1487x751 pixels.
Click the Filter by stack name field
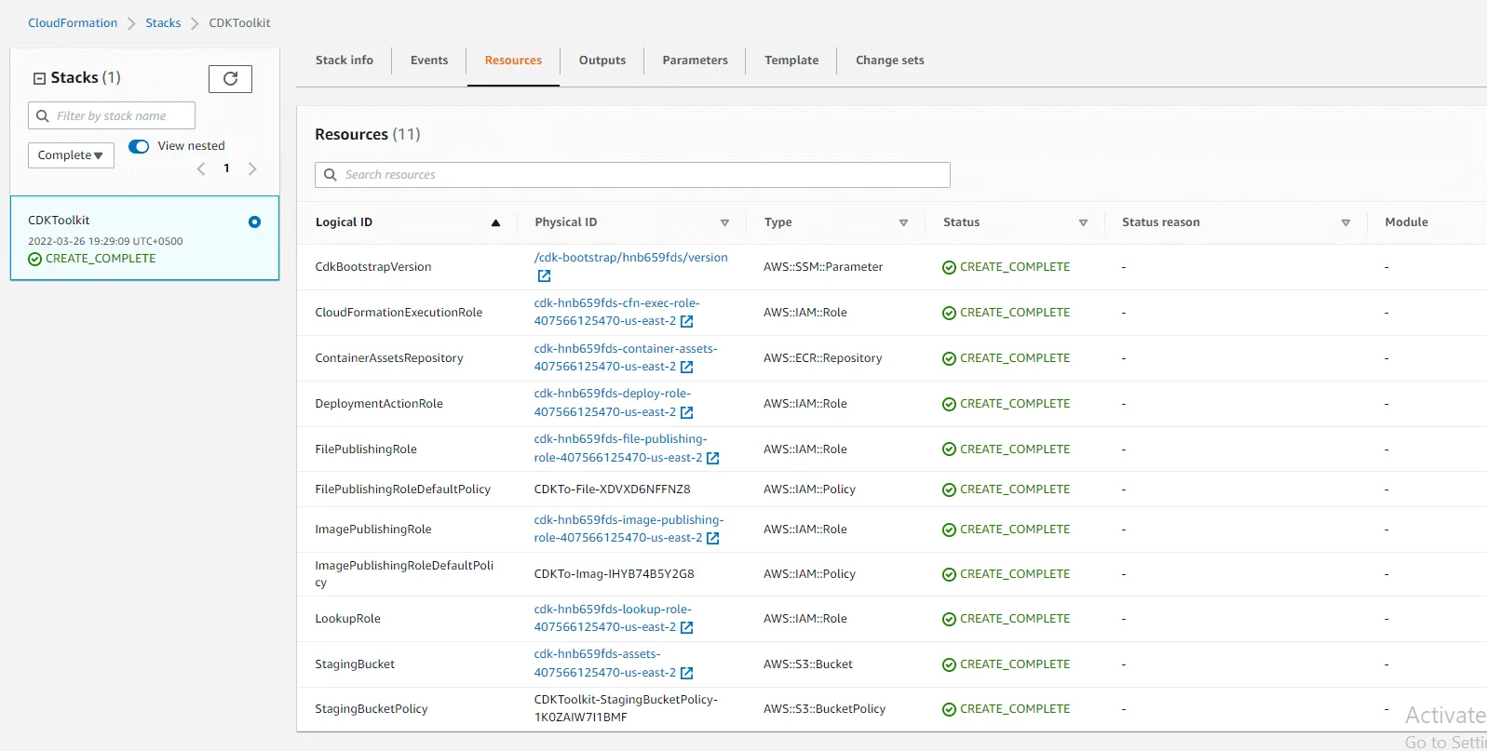point(112,115)
